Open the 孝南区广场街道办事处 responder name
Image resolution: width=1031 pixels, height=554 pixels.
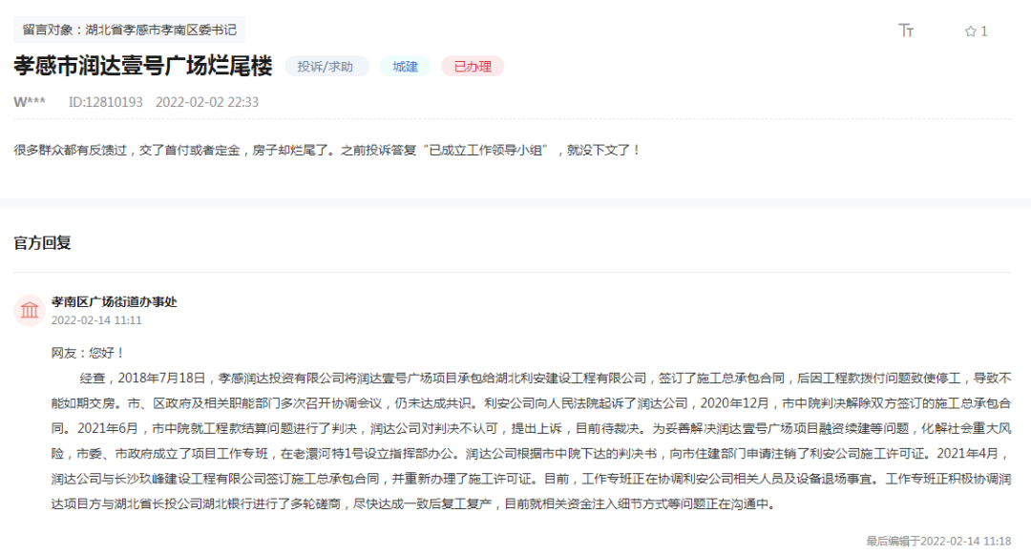tap(114, 301)
